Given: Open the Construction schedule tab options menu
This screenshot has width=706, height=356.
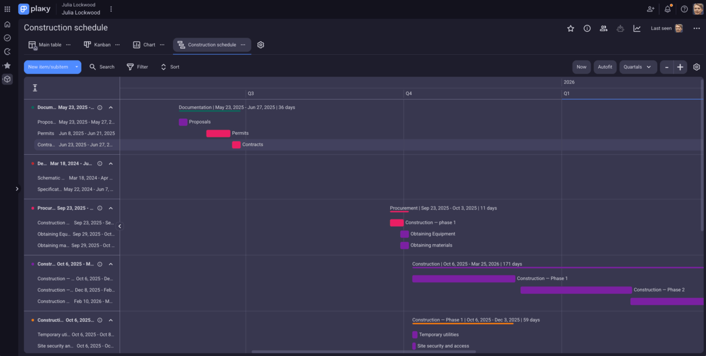Looking at the screenshot, I should [x=242, y=44].
